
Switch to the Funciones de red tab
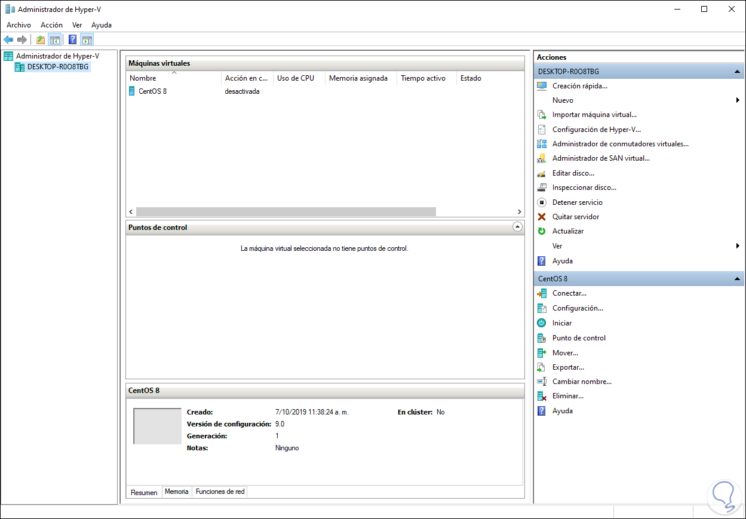click(x=220, y=492)
